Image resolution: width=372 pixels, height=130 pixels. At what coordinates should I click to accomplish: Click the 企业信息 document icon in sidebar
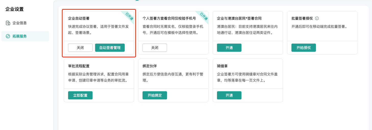(8, 23)
